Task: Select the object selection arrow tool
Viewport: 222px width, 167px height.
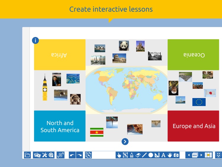Action: pyautogui.click(x=125, y=155)
